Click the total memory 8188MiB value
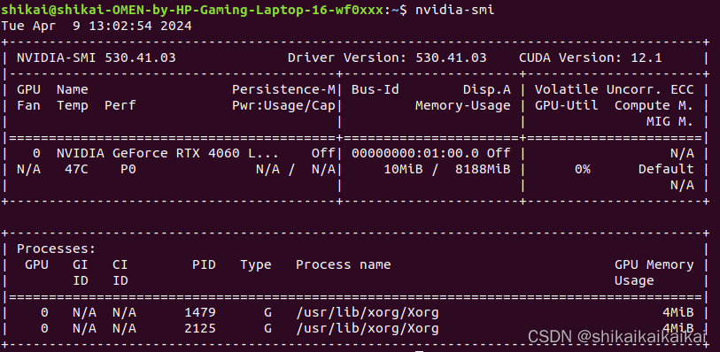Viewport: 720px width, 352px height. click(483, 169)
